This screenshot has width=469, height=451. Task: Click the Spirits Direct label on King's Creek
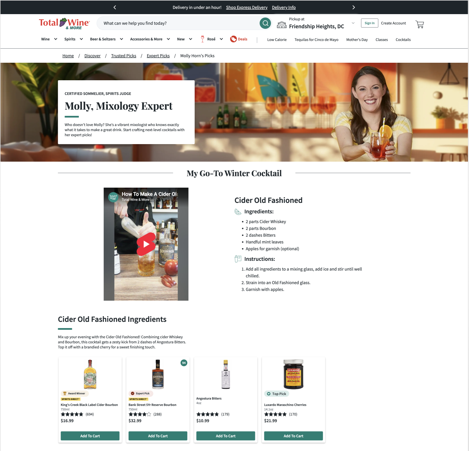pos(71,399)
